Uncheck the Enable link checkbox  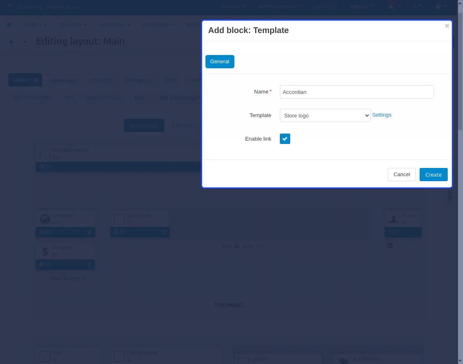click(x=285, y=139)
